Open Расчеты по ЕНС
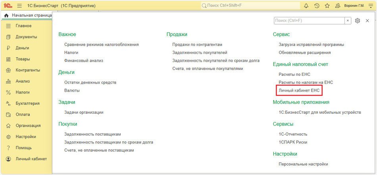 294,74
